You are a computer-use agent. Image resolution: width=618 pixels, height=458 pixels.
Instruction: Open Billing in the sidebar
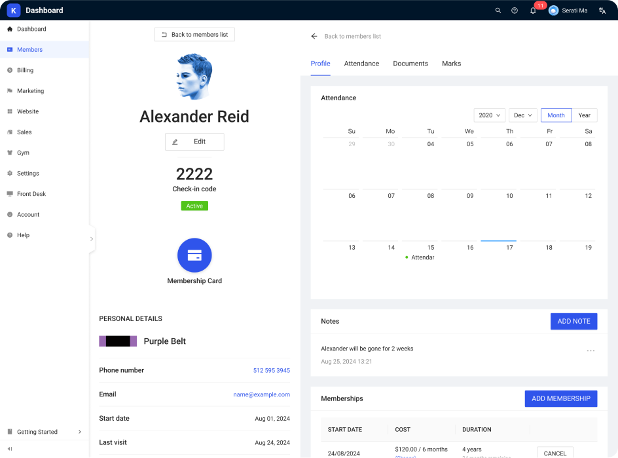(x=25, y=70)
